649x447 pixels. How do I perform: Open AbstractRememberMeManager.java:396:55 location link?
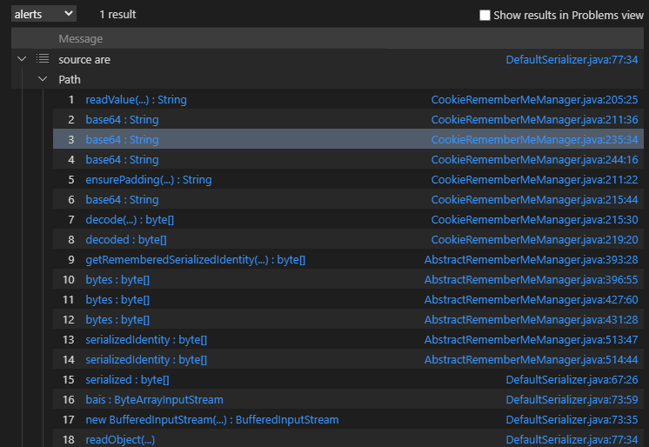point(531,280)
